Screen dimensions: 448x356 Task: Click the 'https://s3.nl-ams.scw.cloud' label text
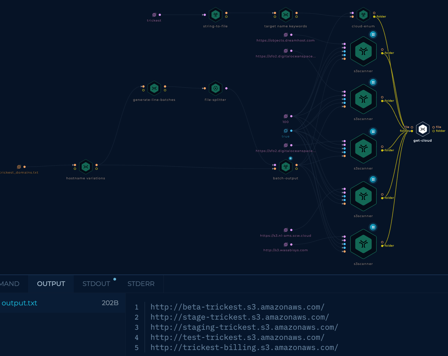pyautogui.click(x=286, y=236)
